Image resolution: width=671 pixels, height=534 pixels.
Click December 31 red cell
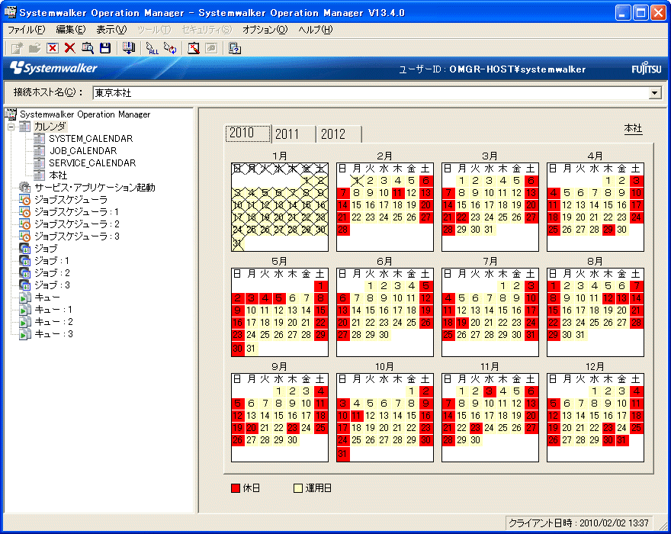pos(621,440)
